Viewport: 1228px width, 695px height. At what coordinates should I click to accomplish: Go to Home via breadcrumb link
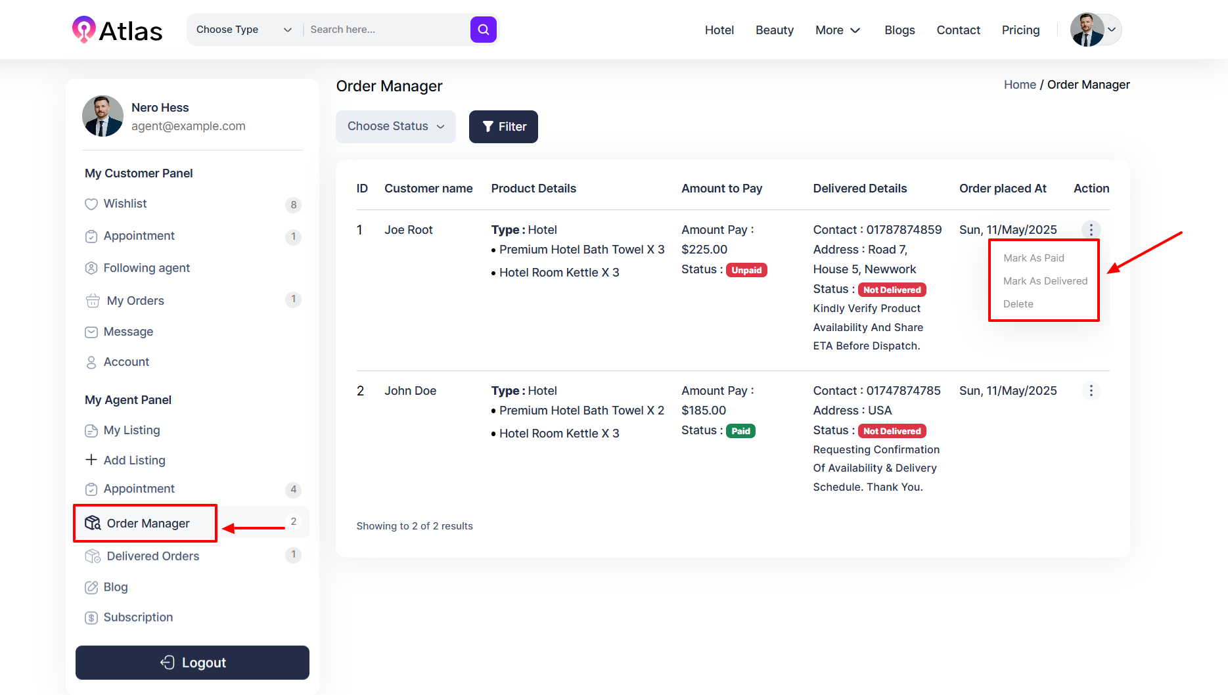click(1019, 85)
